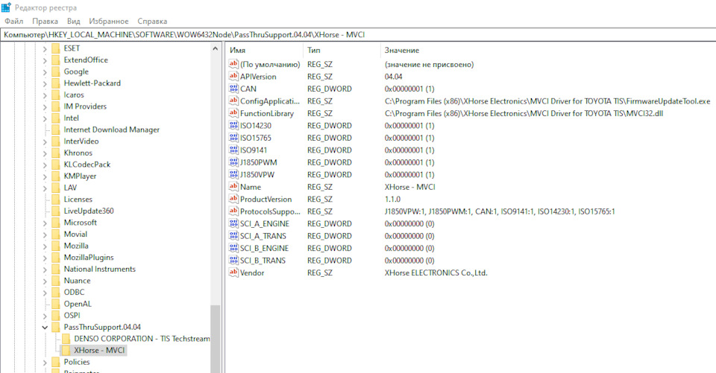Expand the Hewlett-Packard key
Image resolution: width=716 pixels, height=373 pixels.
pyautogui.click(x=45, y=83)
